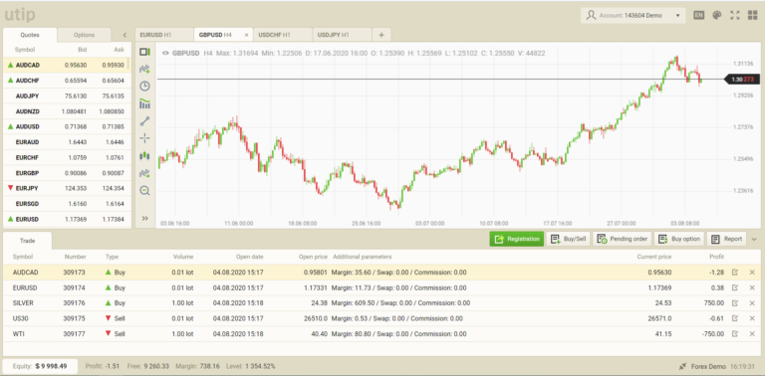Open the timeframe clock tool

(144, 87)
